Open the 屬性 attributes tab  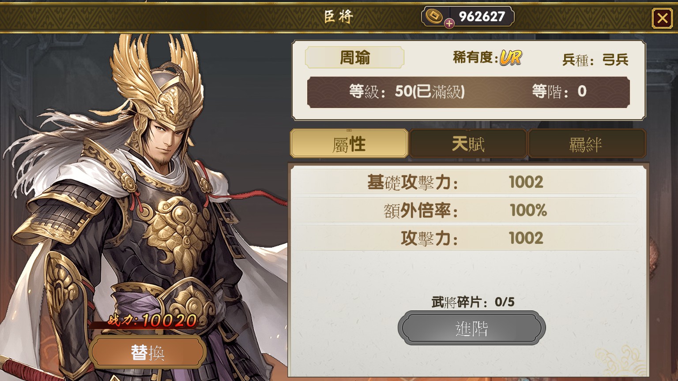coord(349,144)
